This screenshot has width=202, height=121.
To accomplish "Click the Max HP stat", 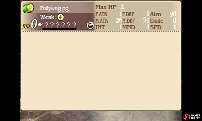I will 110,7.
